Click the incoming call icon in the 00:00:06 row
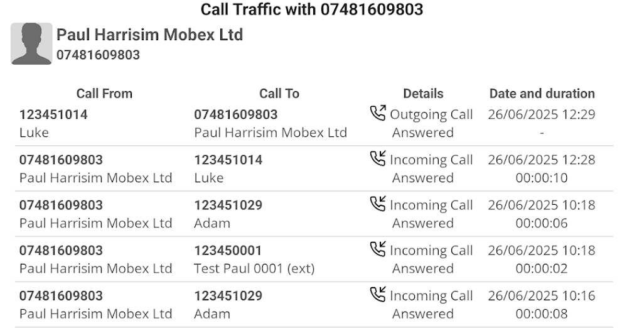The height and width of the screenshot is (328, 622). (x=377, y=204)
